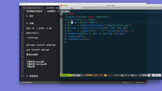Click the '--with-gd' line in Sublime
The width and height of the screenshot is (162, 91).
pos(32,38)
